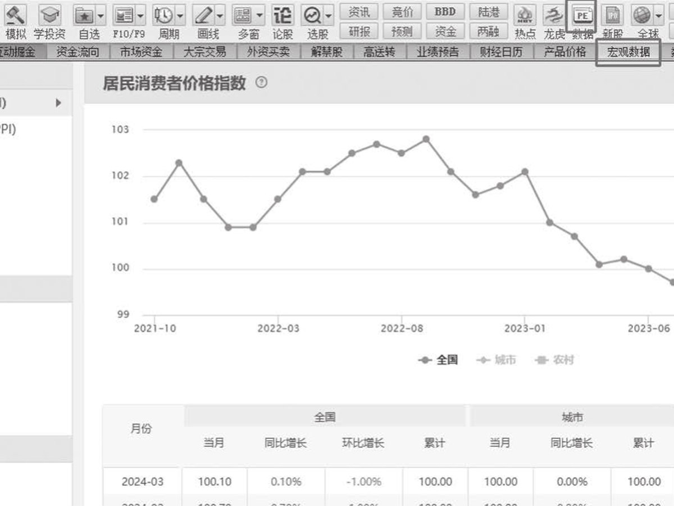Click the 研报 button
Image resolution: width=674 pixels, height=506 pixels.
(359, 30)
